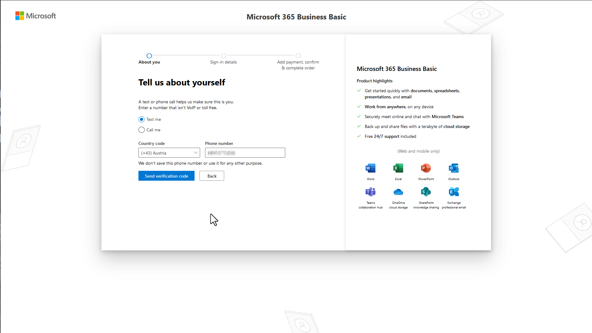Click the Microsoft 365 Business Basic page title
592x333 pixels.
(296, 17)
